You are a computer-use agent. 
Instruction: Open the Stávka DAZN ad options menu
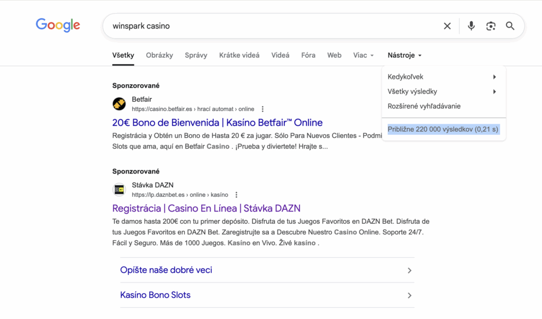pos(237,195)
